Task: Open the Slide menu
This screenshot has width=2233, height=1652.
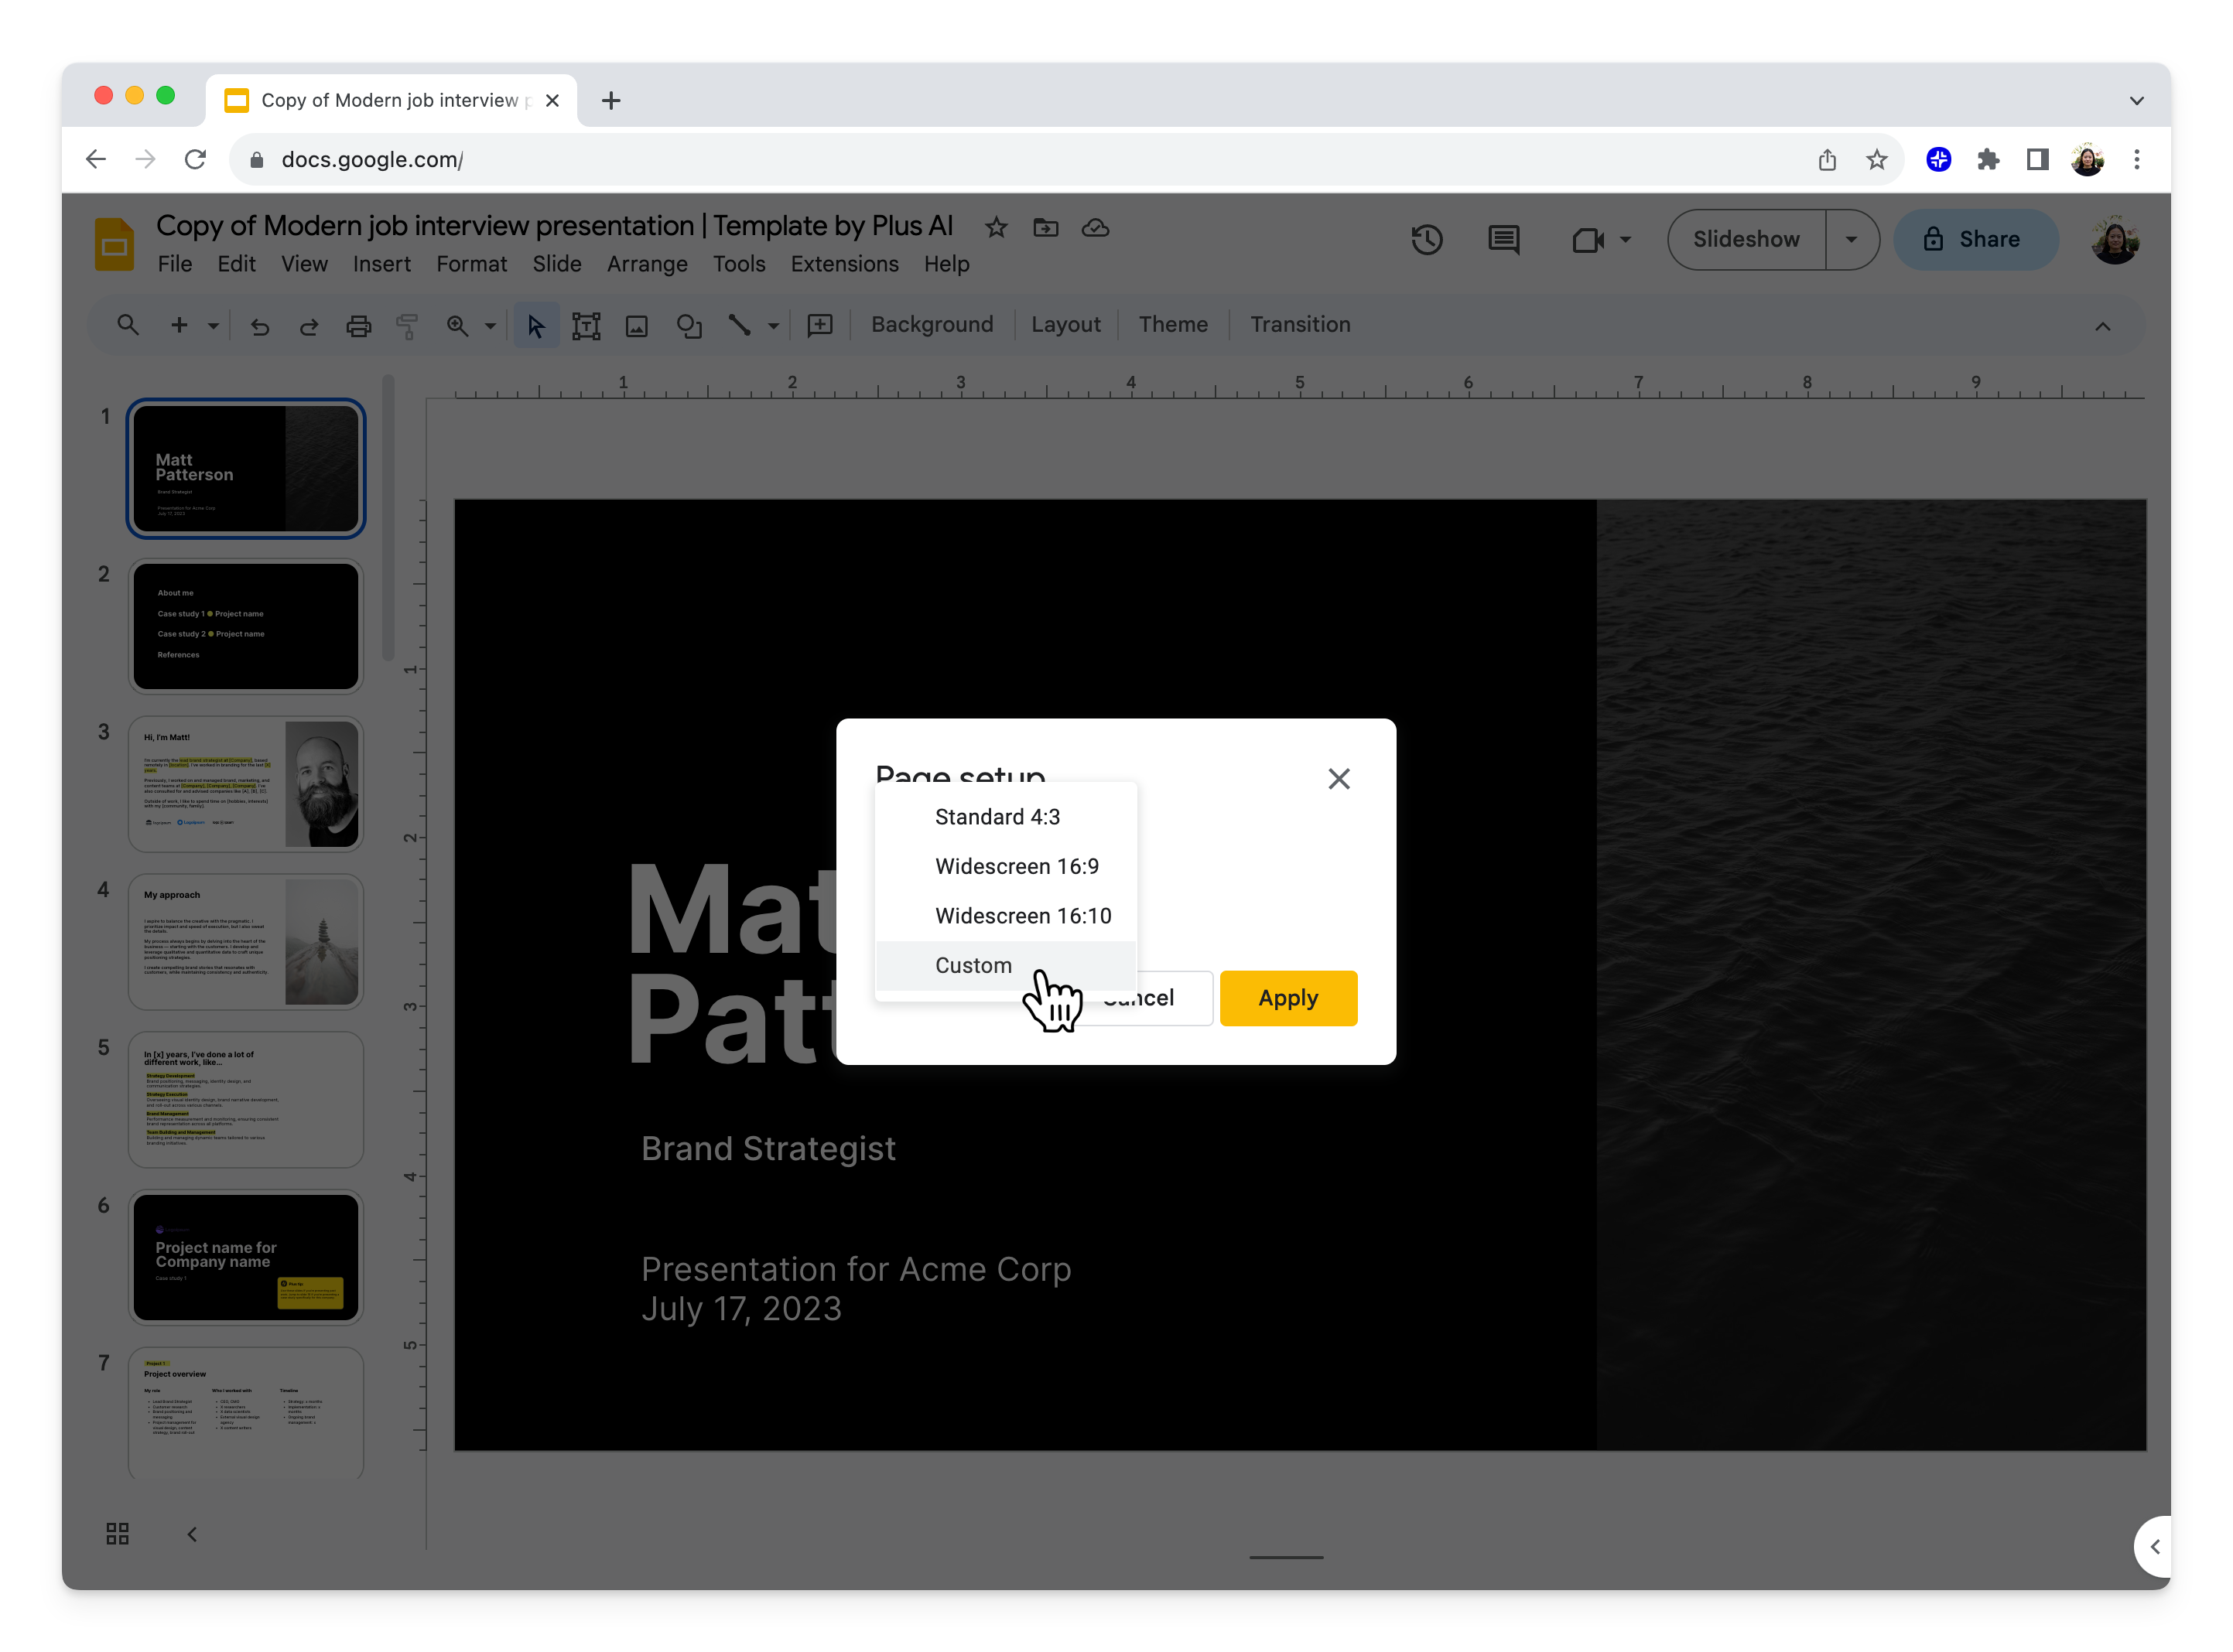Action: pos(556,264)
